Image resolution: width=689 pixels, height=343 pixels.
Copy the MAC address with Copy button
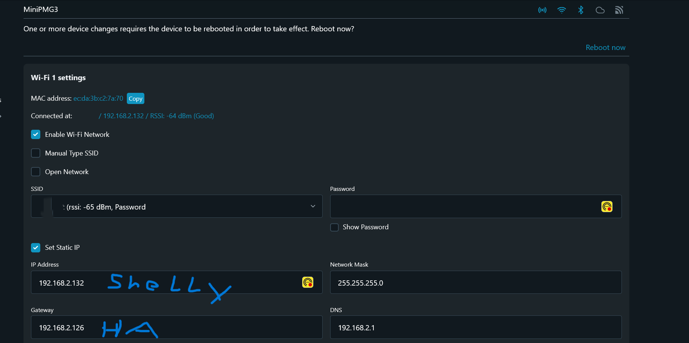[135, 98]
